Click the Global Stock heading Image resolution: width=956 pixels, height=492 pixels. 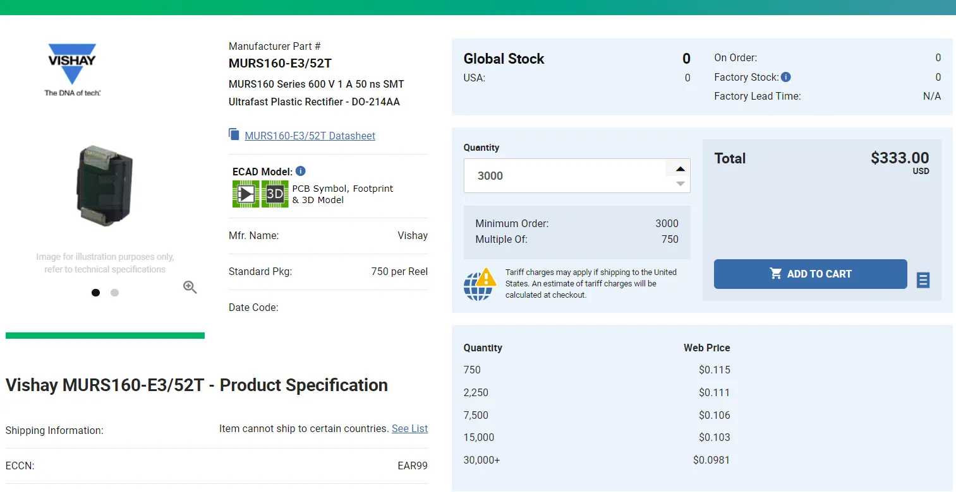pyautogui.click(x=504, y=59)
